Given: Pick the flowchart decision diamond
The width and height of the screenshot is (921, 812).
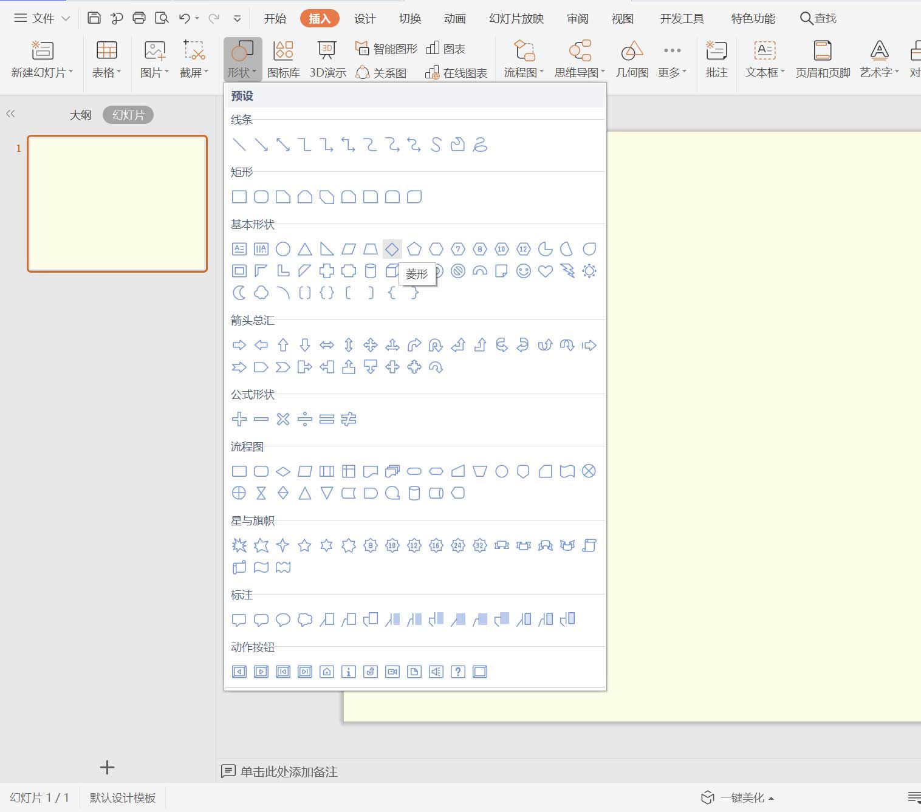Looking at the screenshot, I should 283,471.
